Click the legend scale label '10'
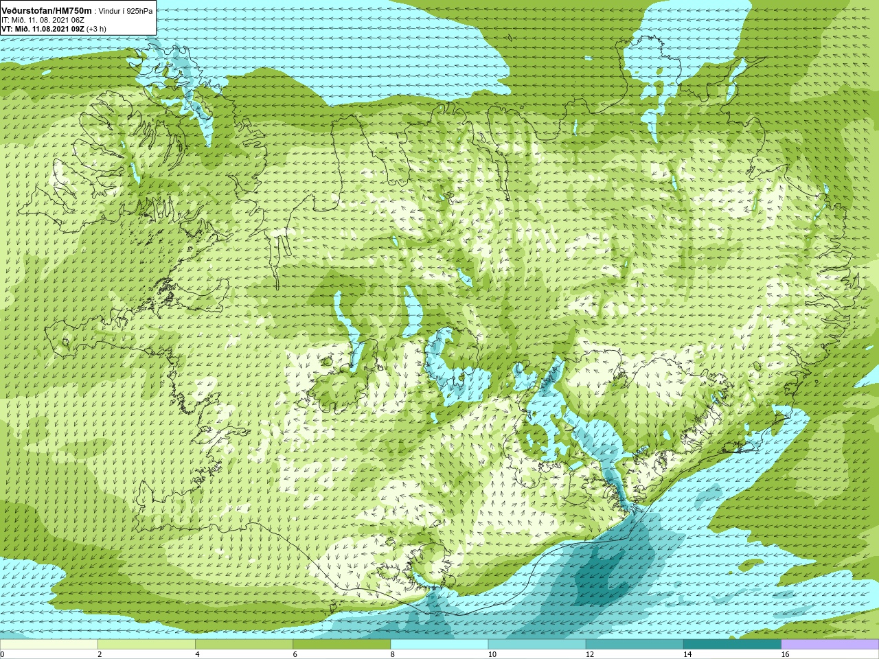This screenshot has width=879, height=659. coord(492,654)
